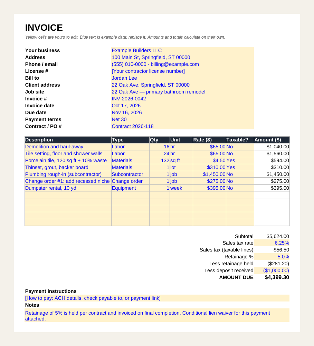Select the lot unit cell
Screen dimensions: 314x346
(x=181, y=168)
